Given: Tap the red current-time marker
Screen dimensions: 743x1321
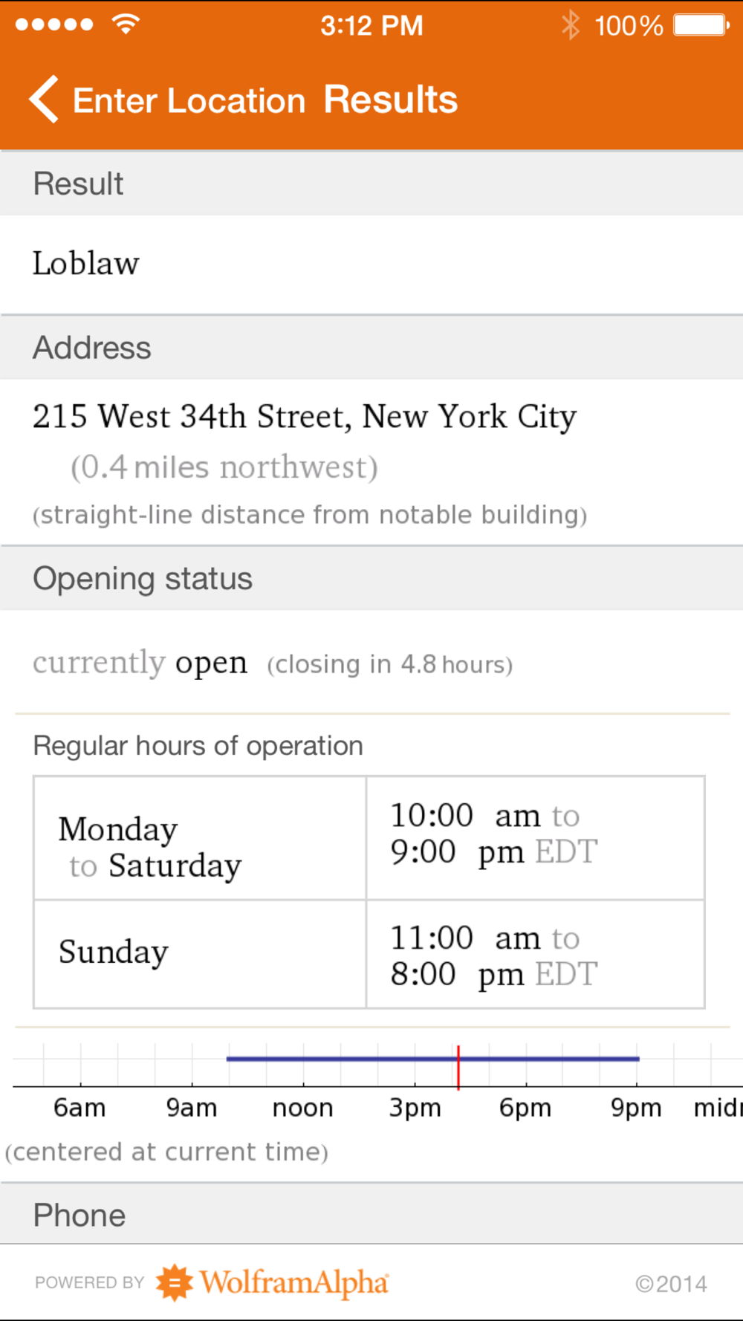Looking at the screenshot, I should click(458, 1067).
